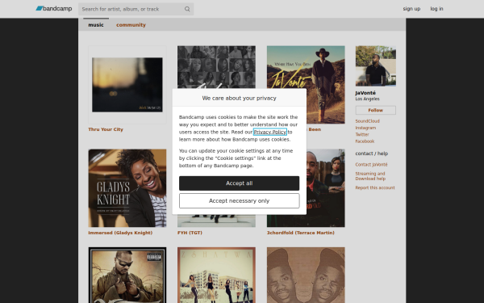Screen dimensions: 484x303
Task: Open the sepia mirrored faces album cover
Action: [x=306, y=275]
